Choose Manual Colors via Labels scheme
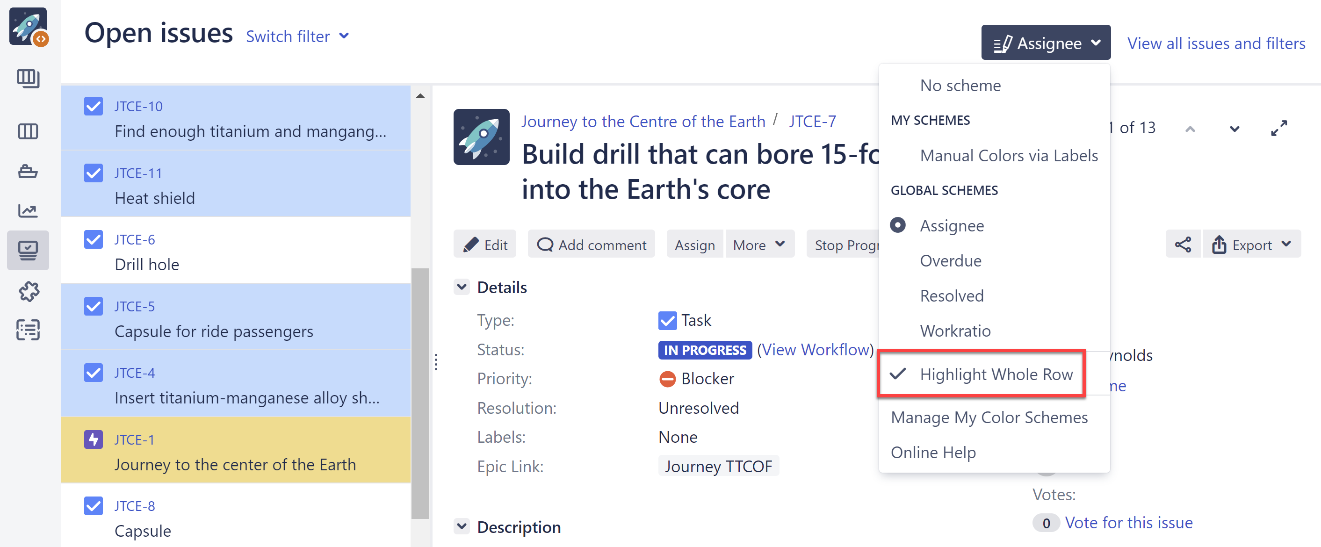Image resolution: width=1321 pixels, height=547 pixels. click(1008, 155)
